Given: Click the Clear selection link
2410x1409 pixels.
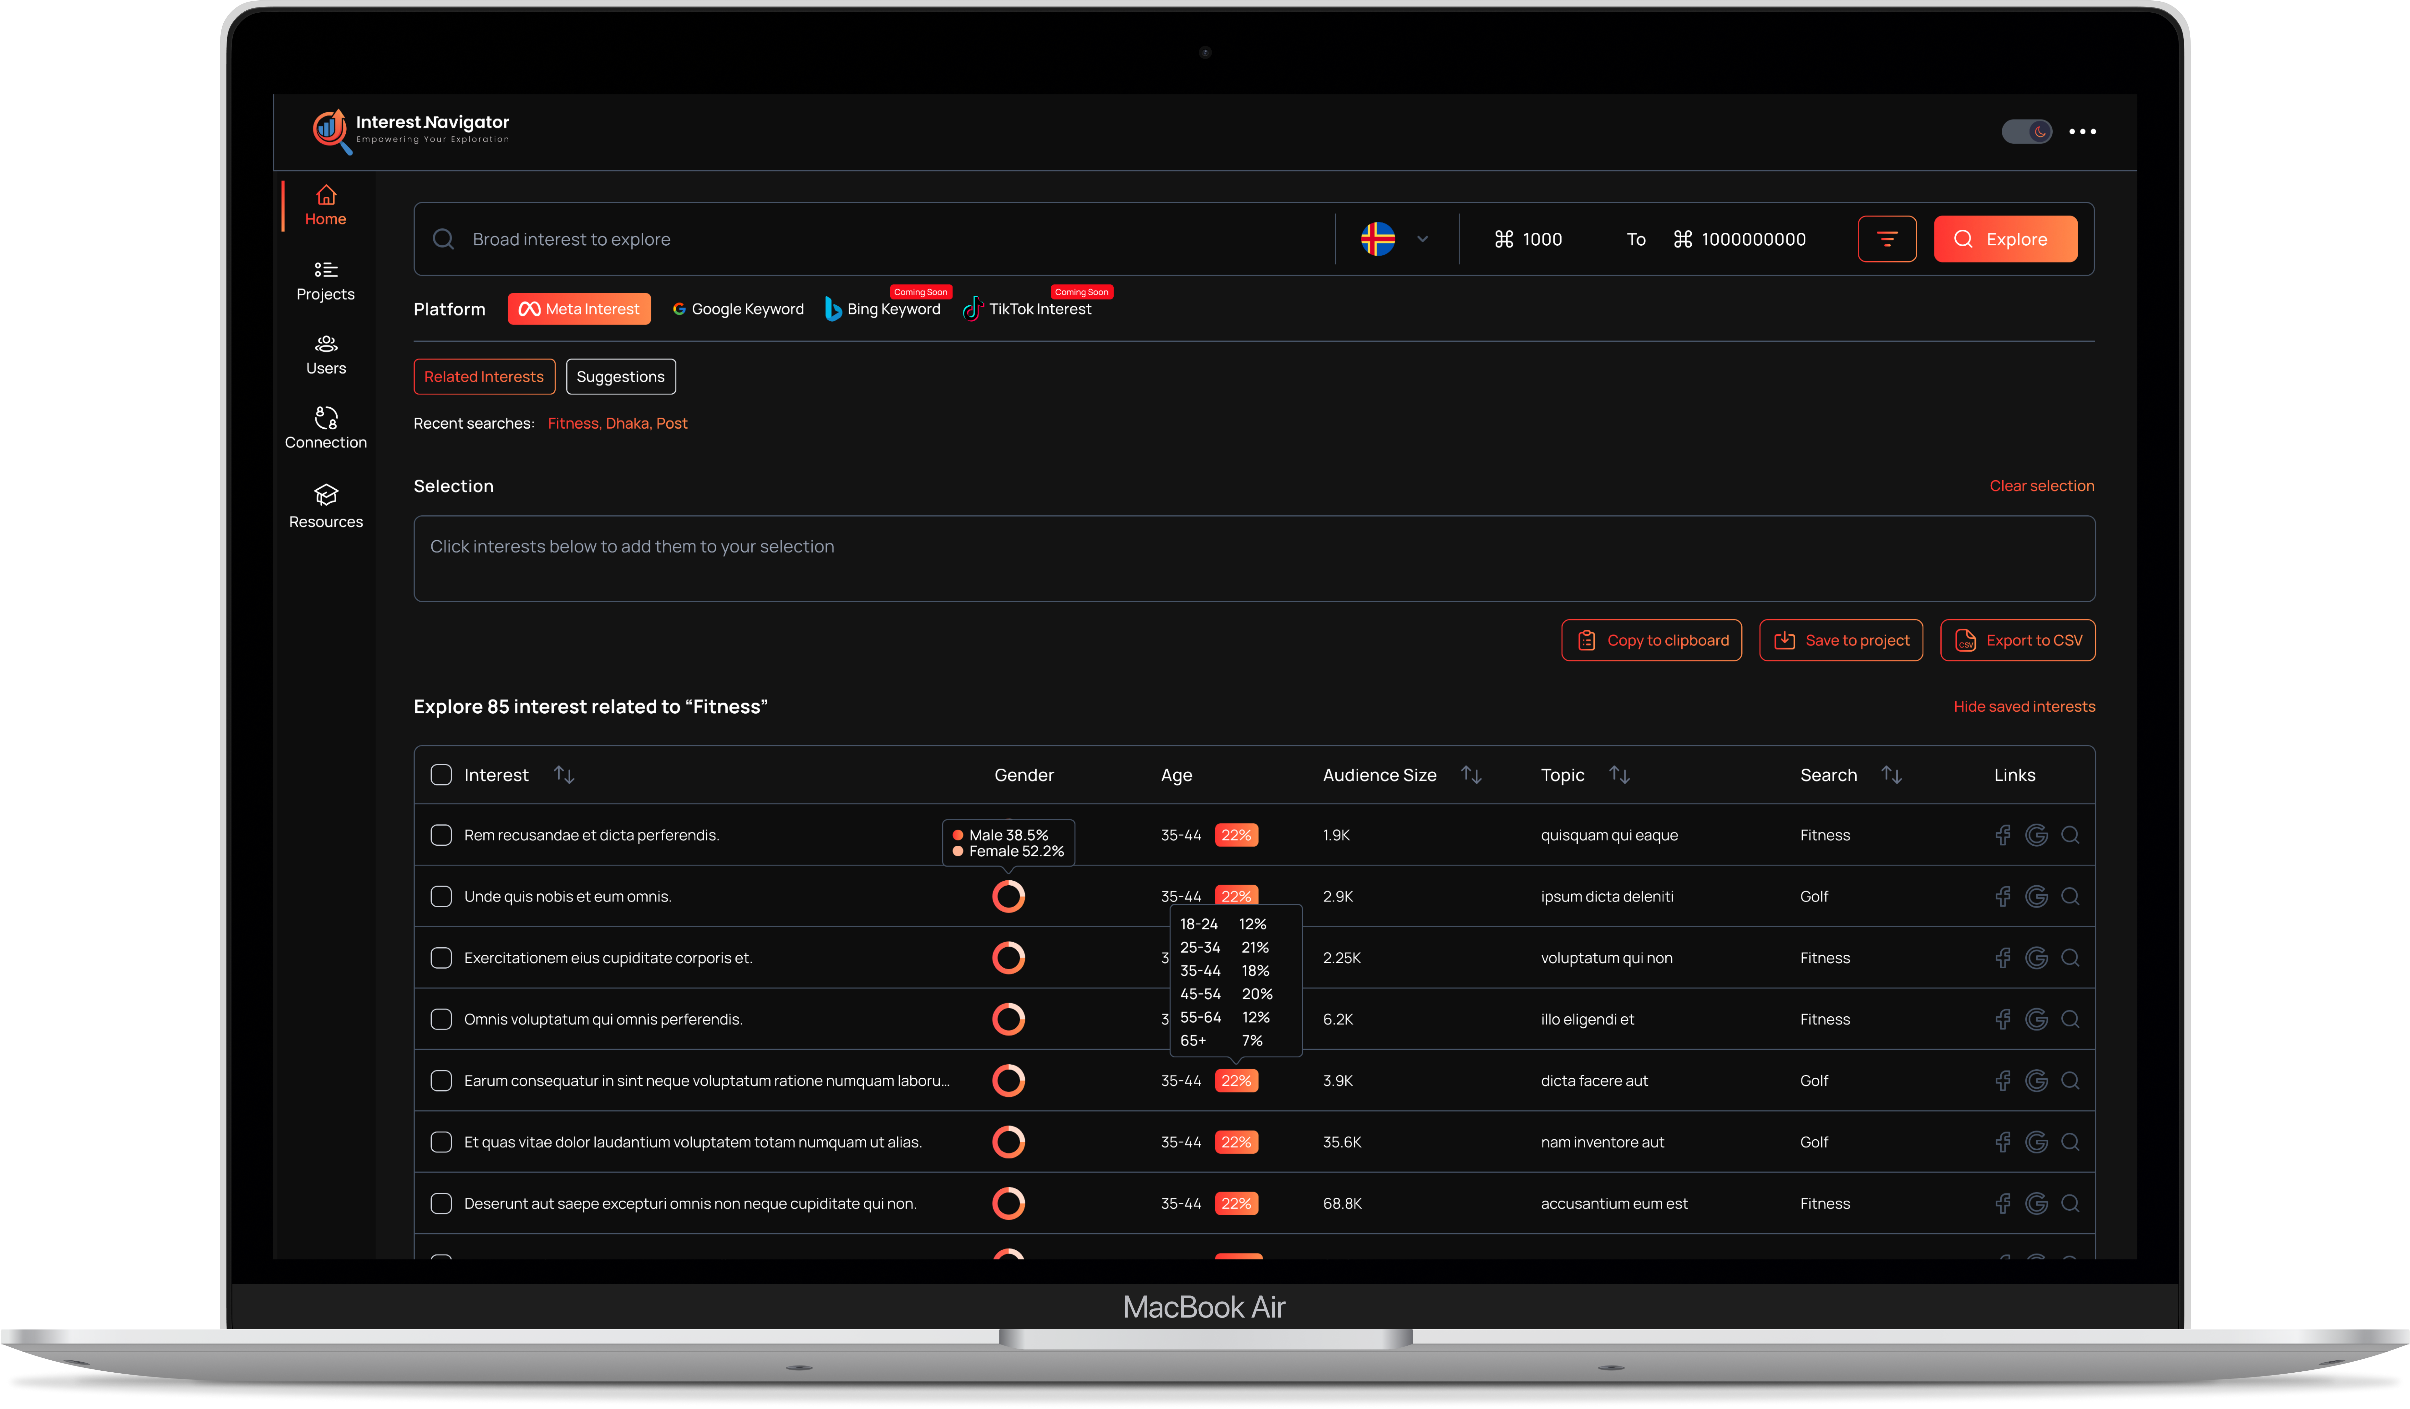Looking at the screenshot, I should (2042, 485).
